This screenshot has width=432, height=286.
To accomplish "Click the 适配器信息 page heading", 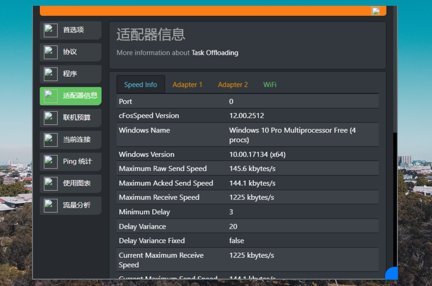I will click(151, 34).
